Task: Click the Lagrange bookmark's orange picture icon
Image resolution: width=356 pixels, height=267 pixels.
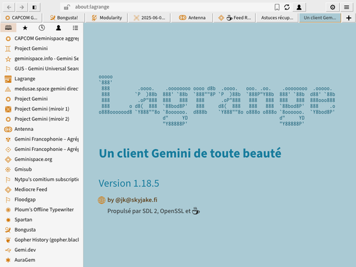Action: pos(8,79)
